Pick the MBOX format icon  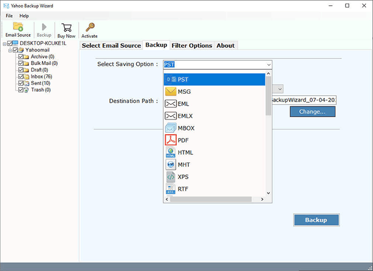(x=170, y=128)
